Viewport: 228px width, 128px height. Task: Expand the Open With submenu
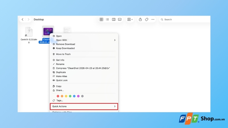click(84, 40)
